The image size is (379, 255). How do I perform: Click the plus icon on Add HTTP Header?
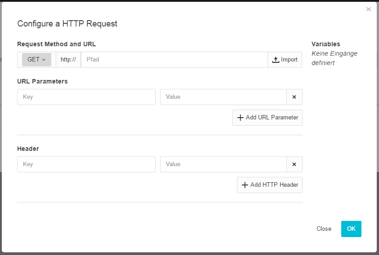coord(245,185)
